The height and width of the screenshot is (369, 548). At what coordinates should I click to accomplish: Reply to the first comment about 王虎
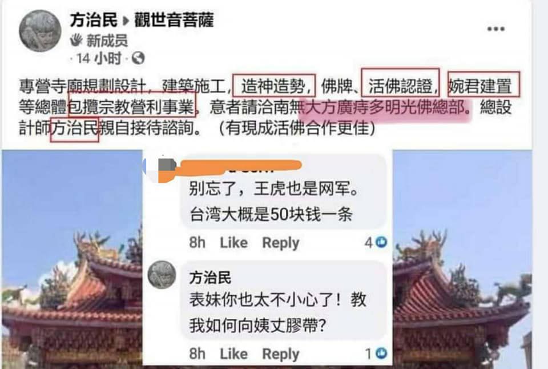coord(281,243)
